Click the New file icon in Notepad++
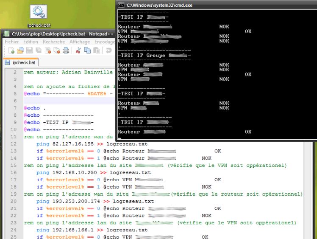This screenshot has width=317, height=239. pos(11,50)
